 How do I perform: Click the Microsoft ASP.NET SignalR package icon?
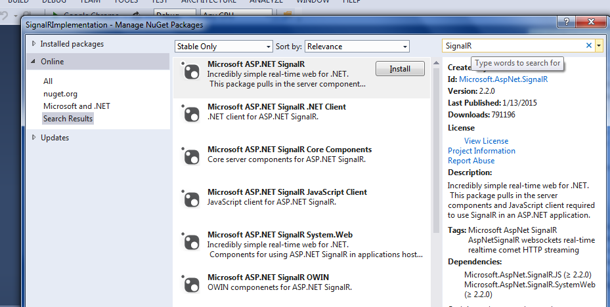click(x=190, y=72)
